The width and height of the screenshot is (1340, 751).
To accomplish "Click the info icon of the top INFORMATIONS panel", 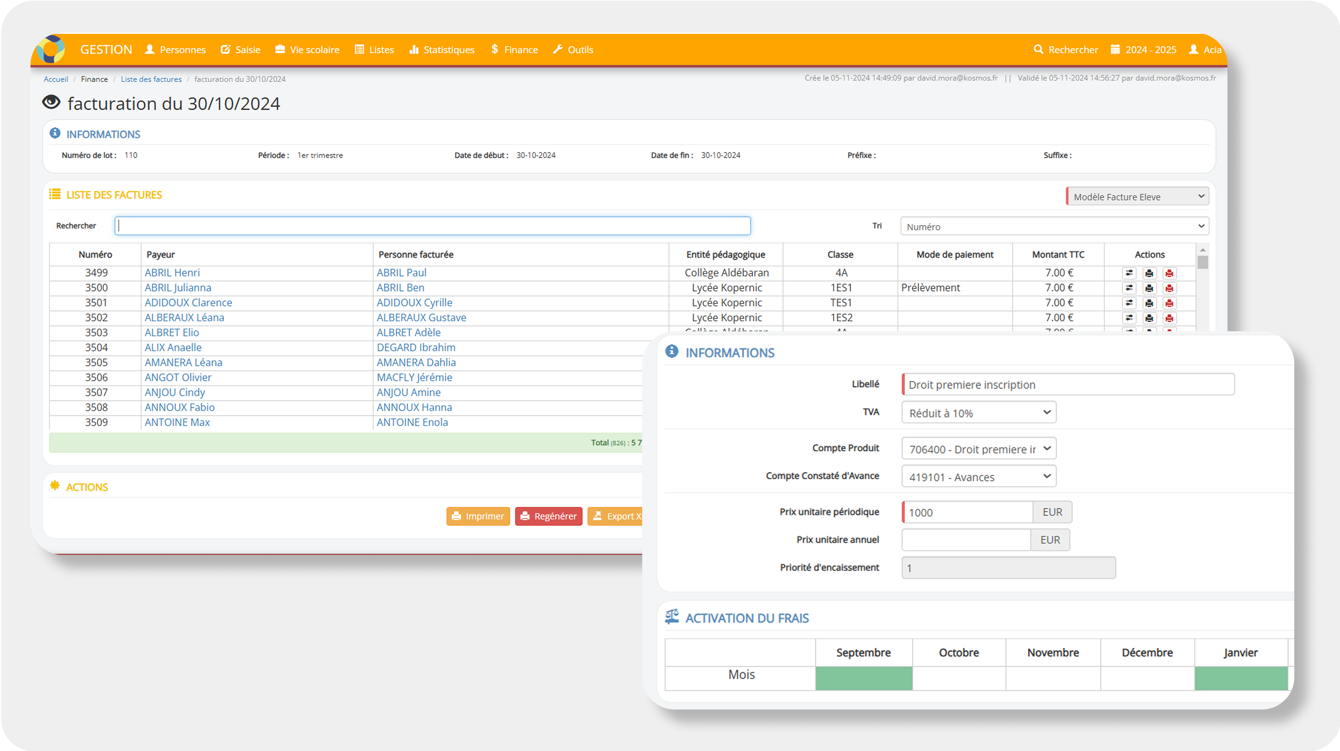I will point(54,133).
